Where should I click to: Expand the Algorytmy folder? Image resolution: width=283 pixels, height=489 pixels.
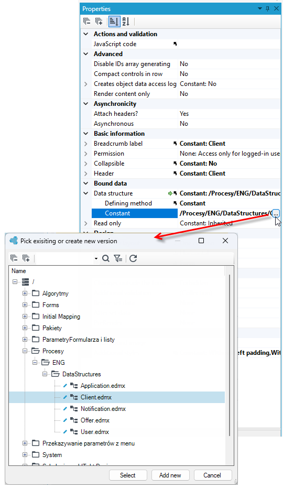coord(25,294)
